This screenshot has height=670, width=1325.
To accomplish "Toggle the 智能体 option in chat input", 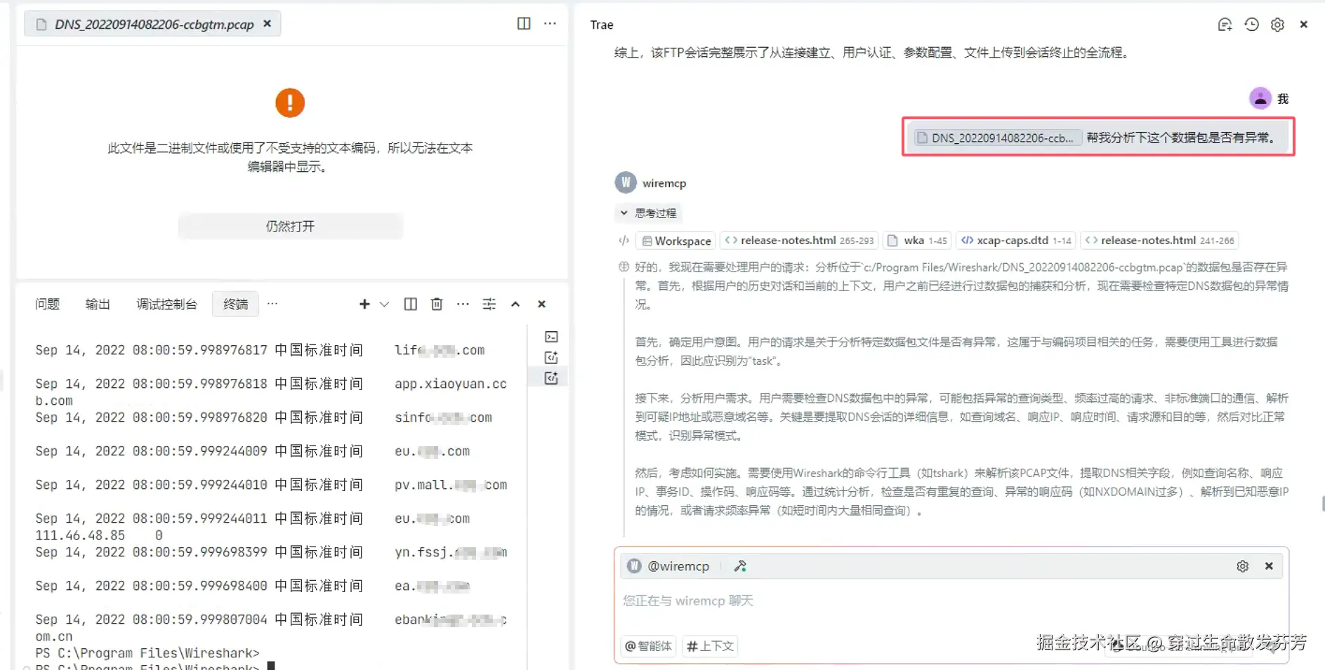I will (647, 646).
